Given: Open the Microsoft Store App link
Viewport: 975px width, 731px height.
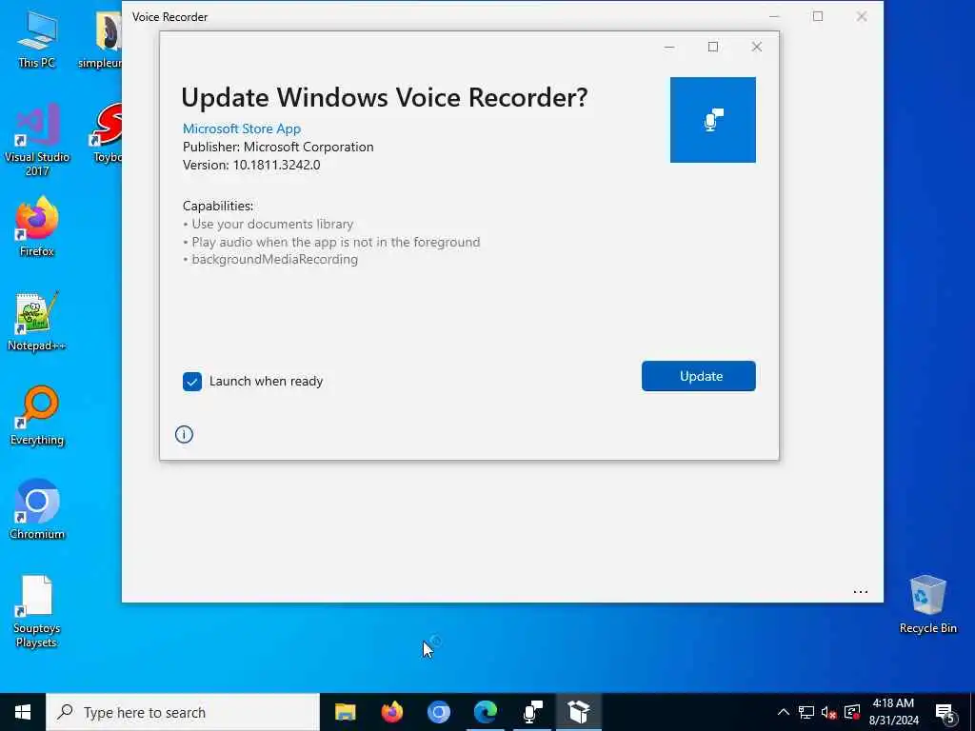Looking at the screenshot, I should click(x=242, y=128).
